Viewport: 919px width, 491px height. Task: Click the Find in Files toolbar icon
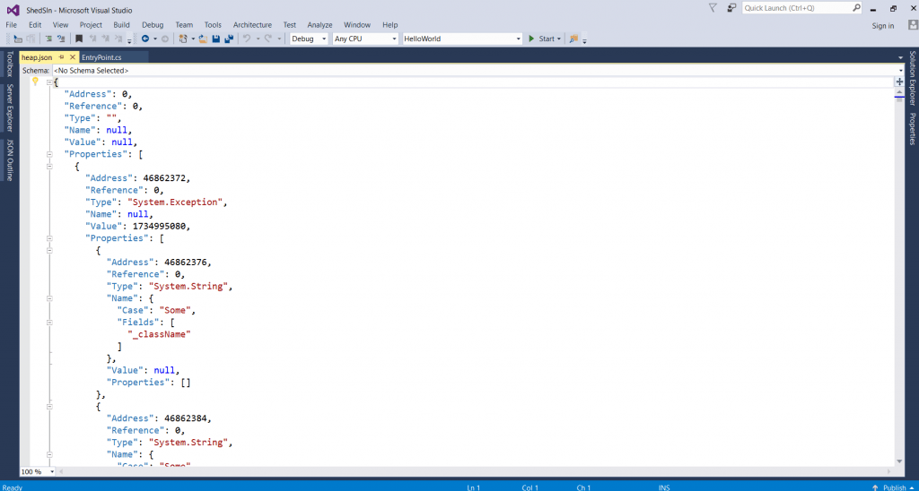(x=573, y=39)
